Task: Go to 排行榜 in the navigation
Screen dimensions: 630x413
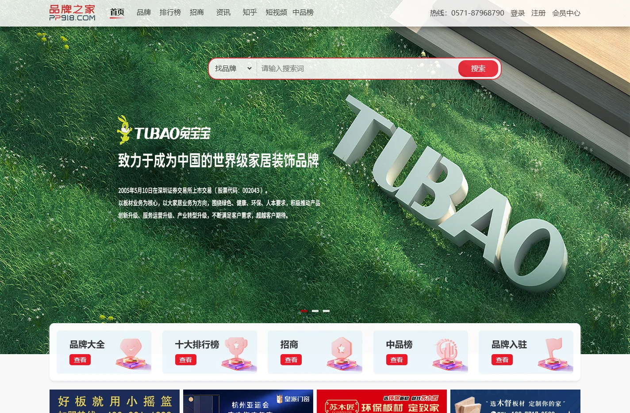Action: click(x=170, y=12)
